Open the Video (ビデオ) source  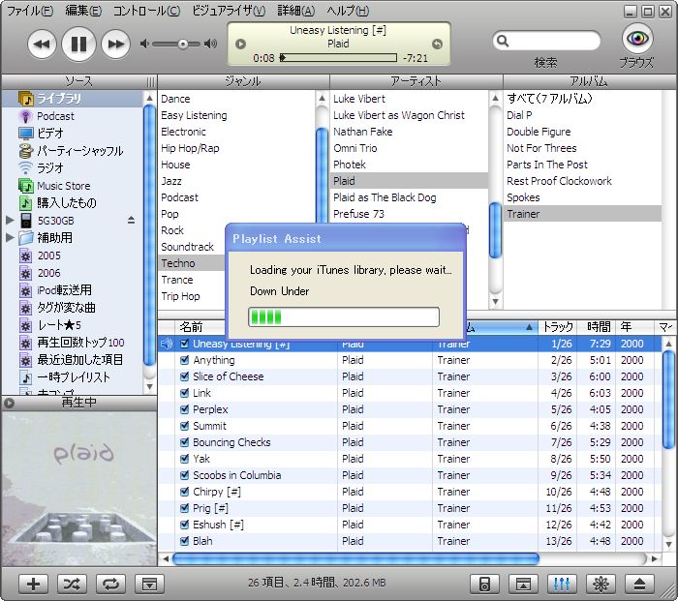point(41,134)
